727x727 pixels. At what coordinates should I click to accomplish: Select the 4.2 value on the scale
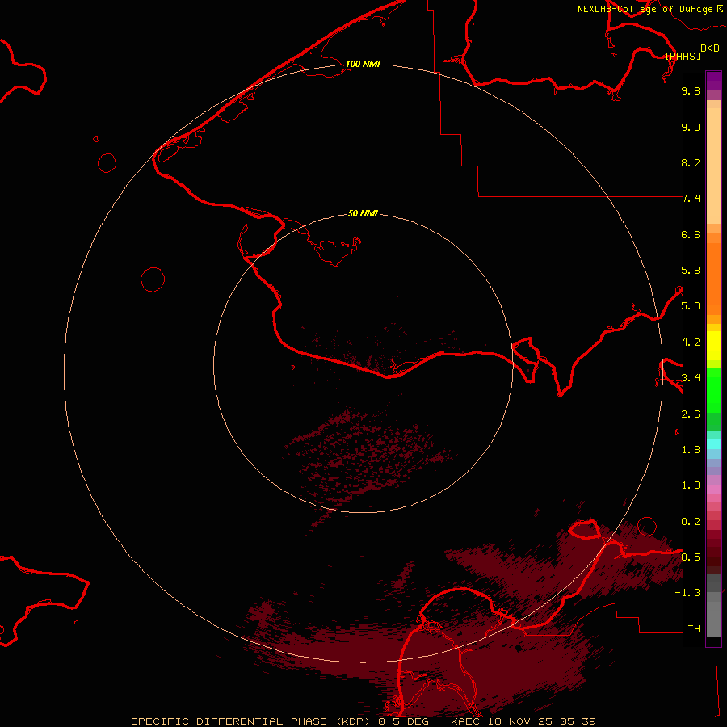coord(691,342)
